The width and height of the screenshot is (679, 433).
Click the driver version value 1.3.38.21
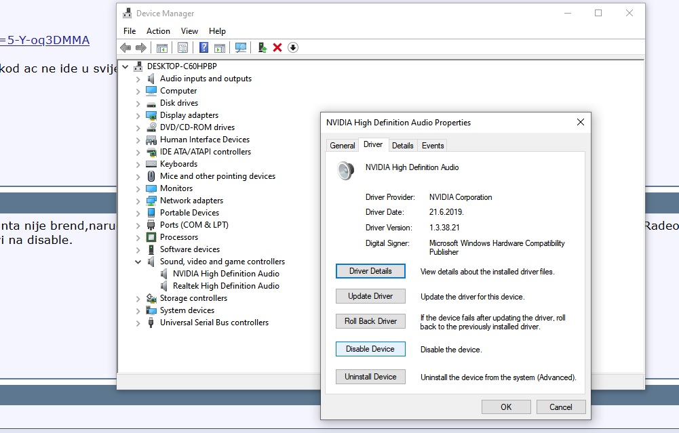[444, 228]
